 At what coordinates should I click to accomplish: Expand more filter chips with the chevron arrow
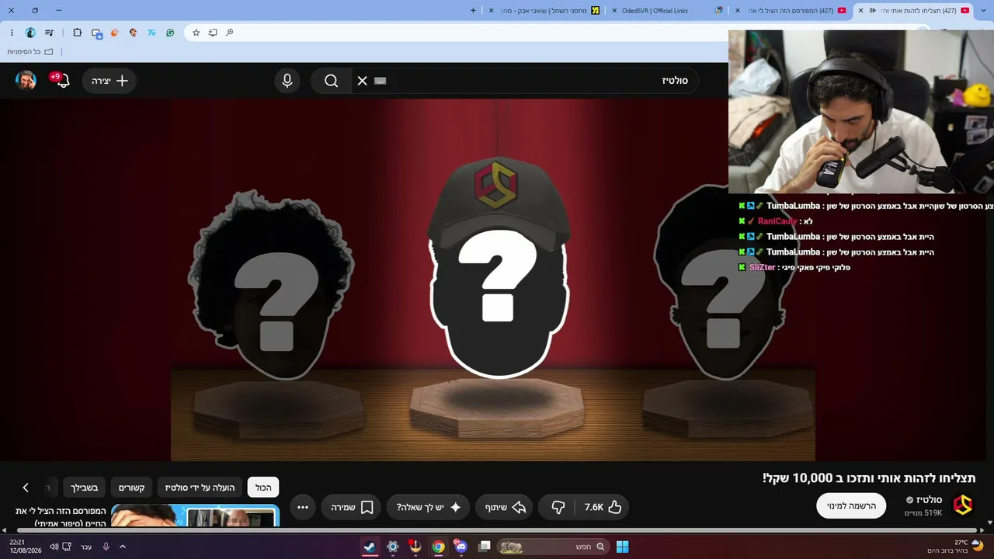(x=26, y=488)
